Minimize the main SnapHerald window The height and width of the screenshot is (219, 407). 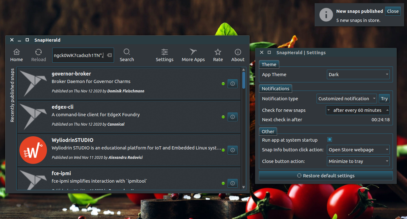click(19, 40)
